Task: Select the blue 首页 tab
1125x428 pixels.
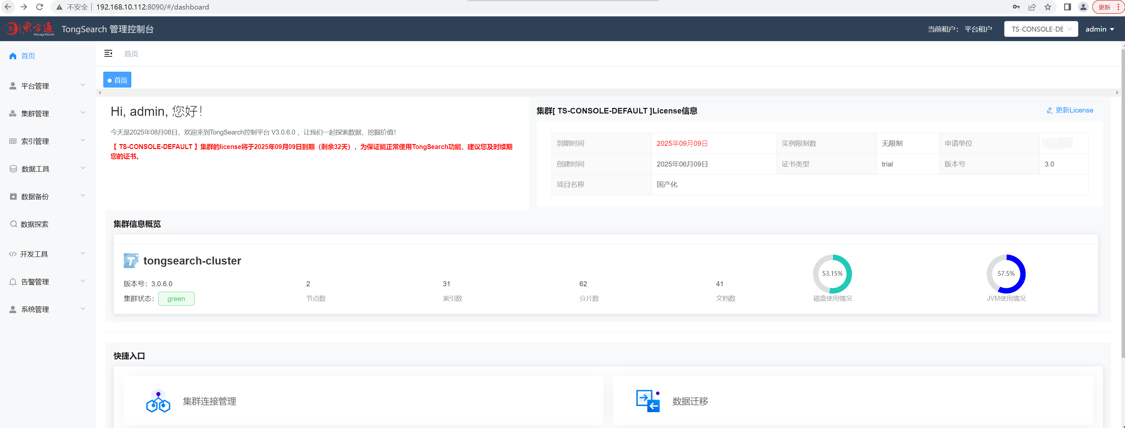Action: 117,80
